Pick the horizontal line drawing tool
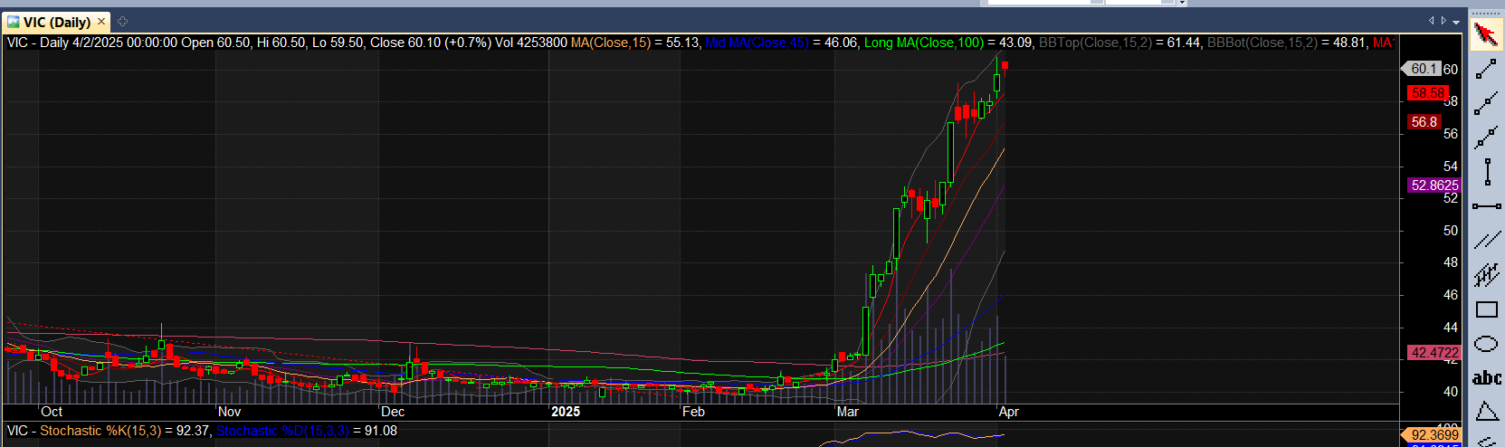 coord(1486,206)
